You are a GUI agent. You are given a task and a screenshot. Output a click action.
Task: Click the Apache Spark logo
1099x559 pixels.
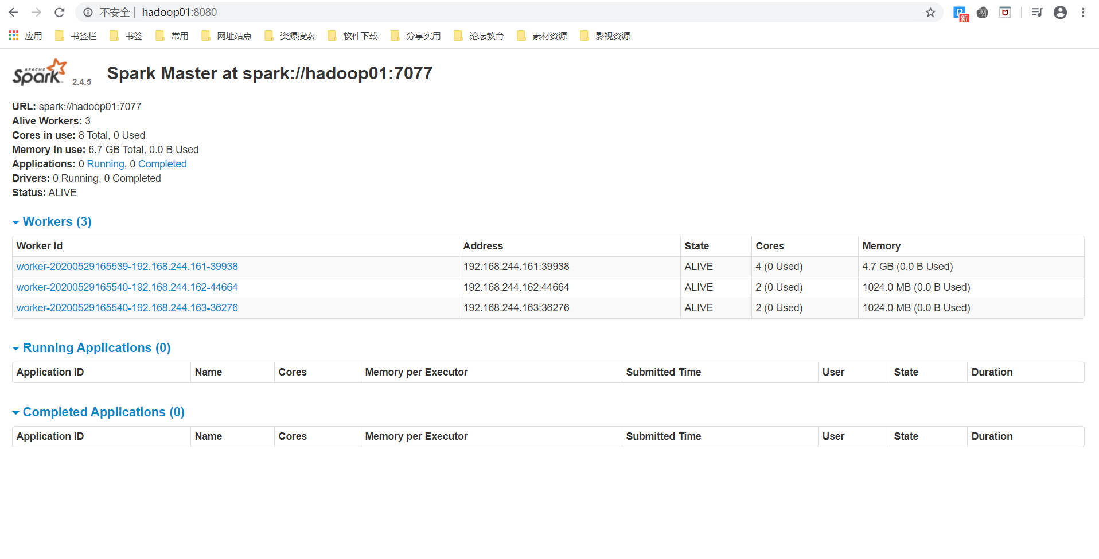pos(40,72)
